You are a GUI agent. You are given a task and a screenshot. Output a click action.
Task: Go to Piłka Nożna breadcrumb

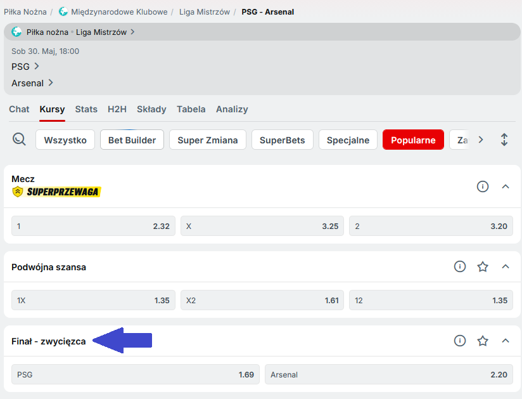tap(25, 11)
